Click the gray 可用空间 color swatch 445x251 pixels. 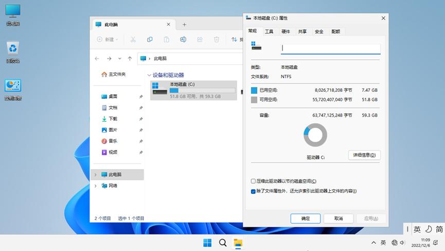[254, 100]
